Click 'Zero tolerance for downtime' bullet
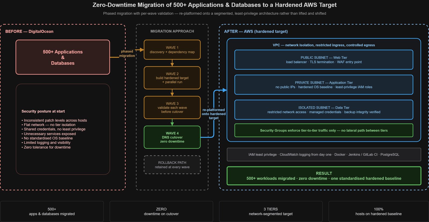 (x=46, y=147)
